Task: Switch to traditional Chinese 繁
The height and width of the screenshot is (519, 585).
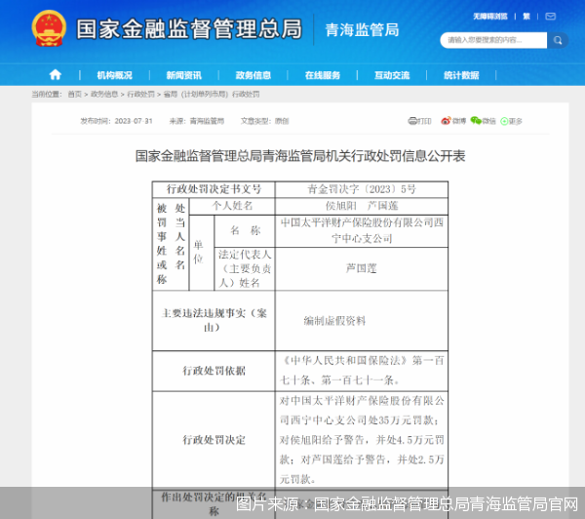Action: [526, 17]
